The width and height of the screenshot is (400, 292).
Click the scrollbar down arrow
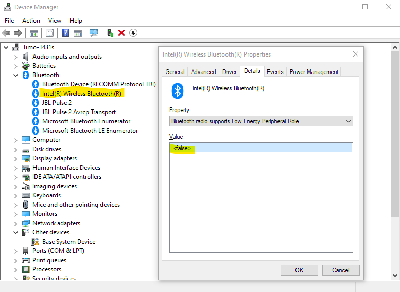tap(395, 276)
